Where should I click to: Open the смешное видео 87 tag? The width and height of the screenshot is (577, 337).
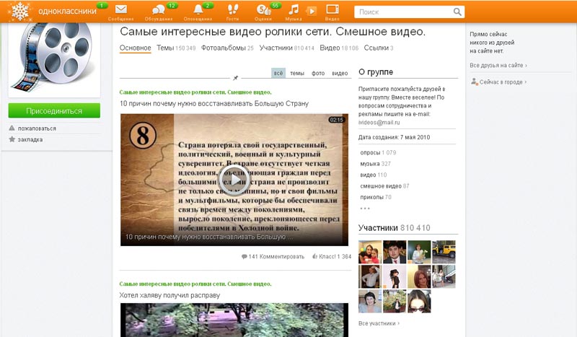tap(384, 186)
